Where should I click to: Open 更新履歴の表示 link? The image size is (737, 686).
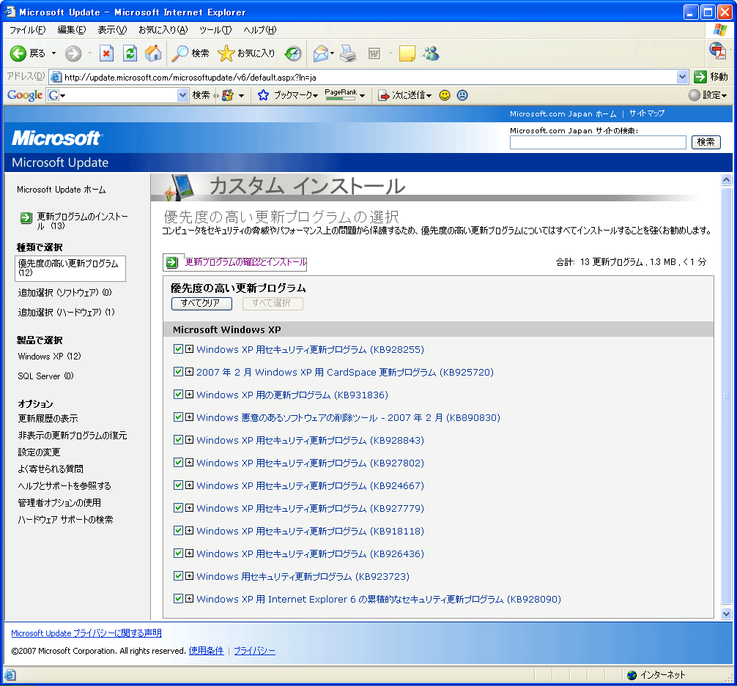click(x=48, y=419)
